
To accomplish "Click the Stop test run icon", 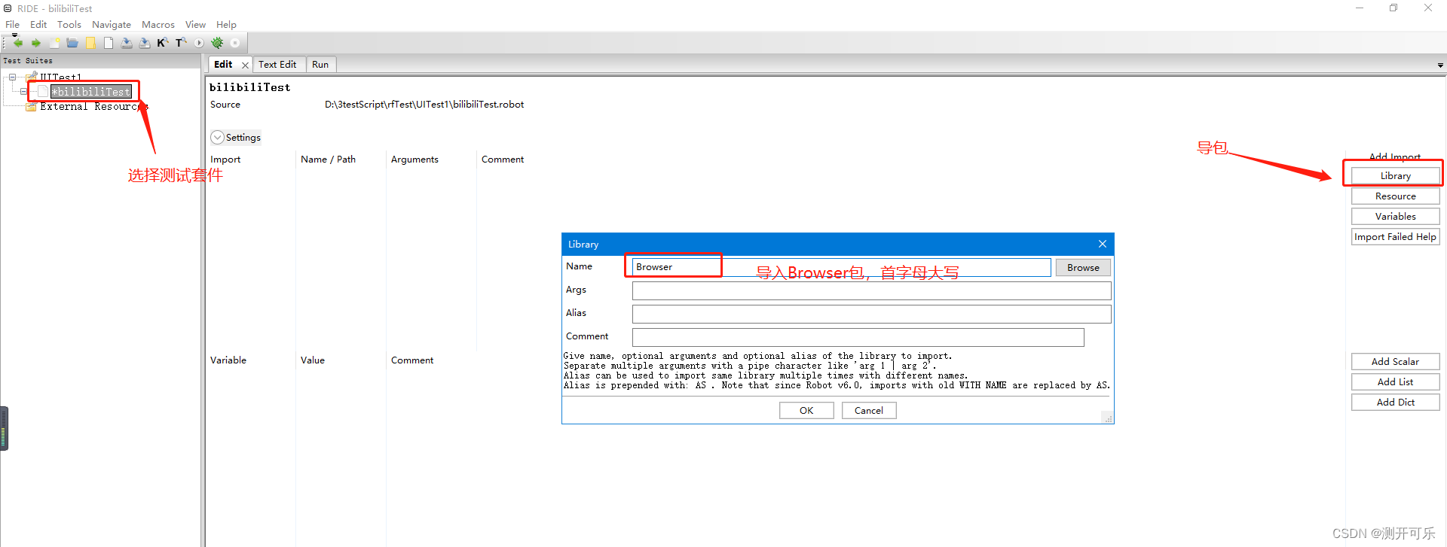I will (235, 43).
